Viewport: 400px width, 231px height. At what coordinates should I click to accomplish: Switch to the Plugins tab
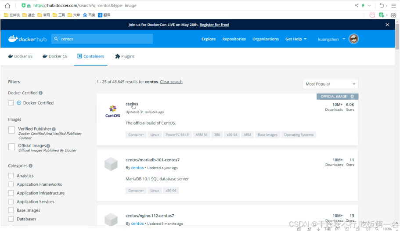125,56
